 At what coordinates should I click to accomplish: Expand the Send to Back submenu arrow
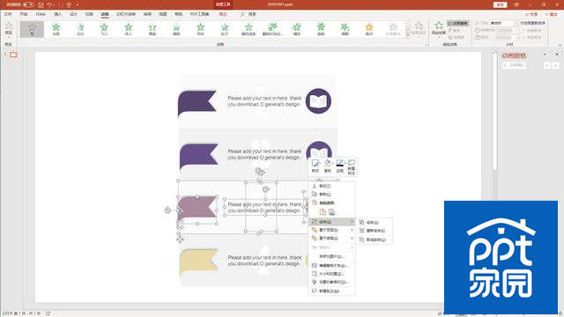point(352,239)
